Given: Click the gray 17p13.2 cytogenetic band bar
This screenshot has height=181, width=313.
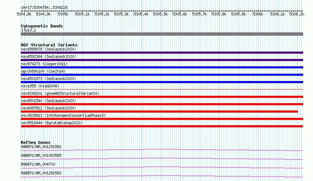Looking at the screenshot, I should click(x=162, y=34).
